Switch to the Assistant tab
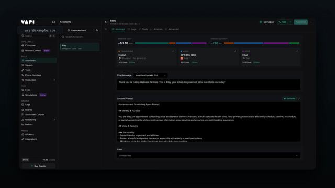This screenshot has height=188, width=335. coord(118,29)
